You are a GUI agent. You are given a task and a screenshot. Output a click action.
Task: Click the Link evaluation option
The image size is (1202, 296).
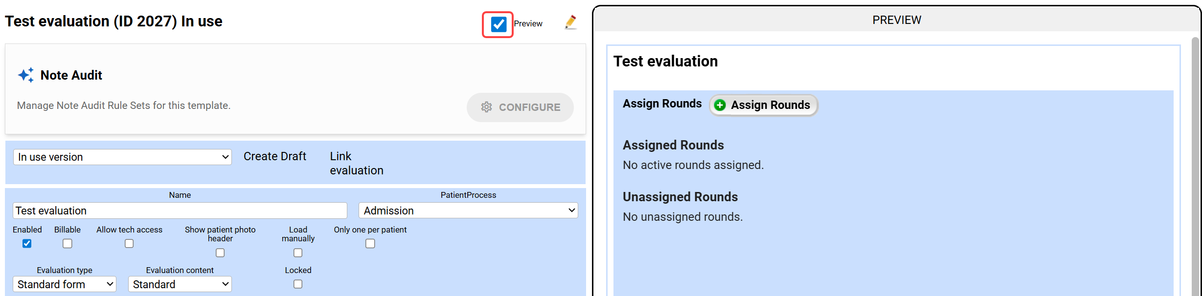[356, 163]
